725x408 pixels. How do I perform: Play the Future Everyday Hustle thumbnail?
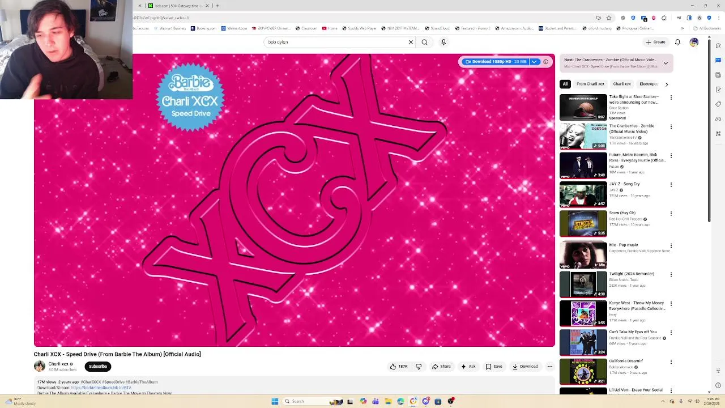pos(583,165)
